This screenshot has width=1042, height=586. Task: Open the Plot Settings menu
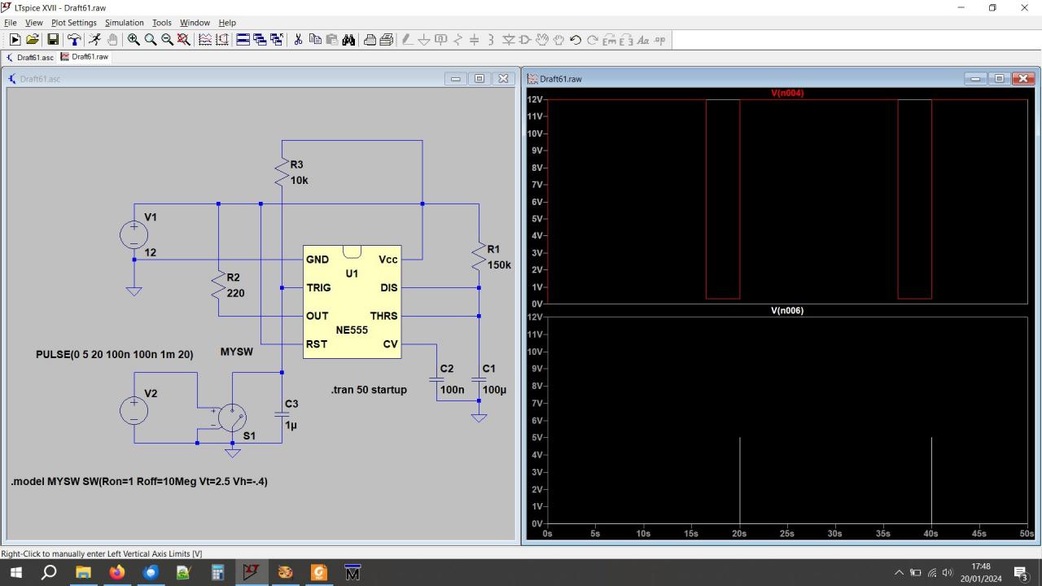(x=73, y=23)
